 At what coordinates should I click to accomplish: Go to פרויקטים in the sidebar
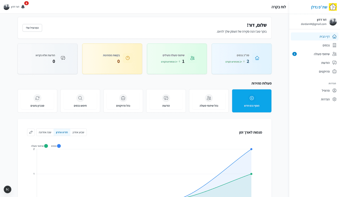314,71
